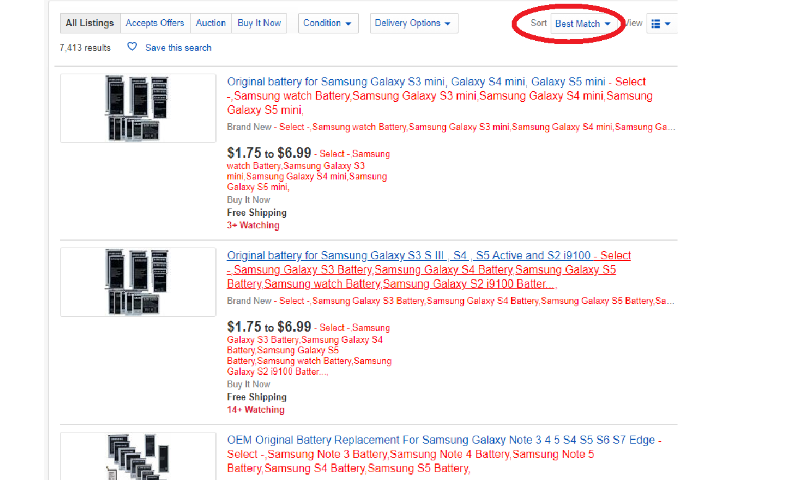792x495 pixels.
Task: Click the Sort label
Action: point(539,23)
